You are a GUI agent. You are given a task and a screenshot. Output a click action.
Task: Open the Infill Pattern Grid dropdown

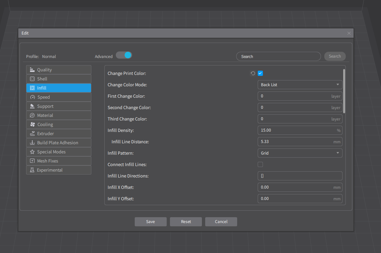(x=300, y=153)
